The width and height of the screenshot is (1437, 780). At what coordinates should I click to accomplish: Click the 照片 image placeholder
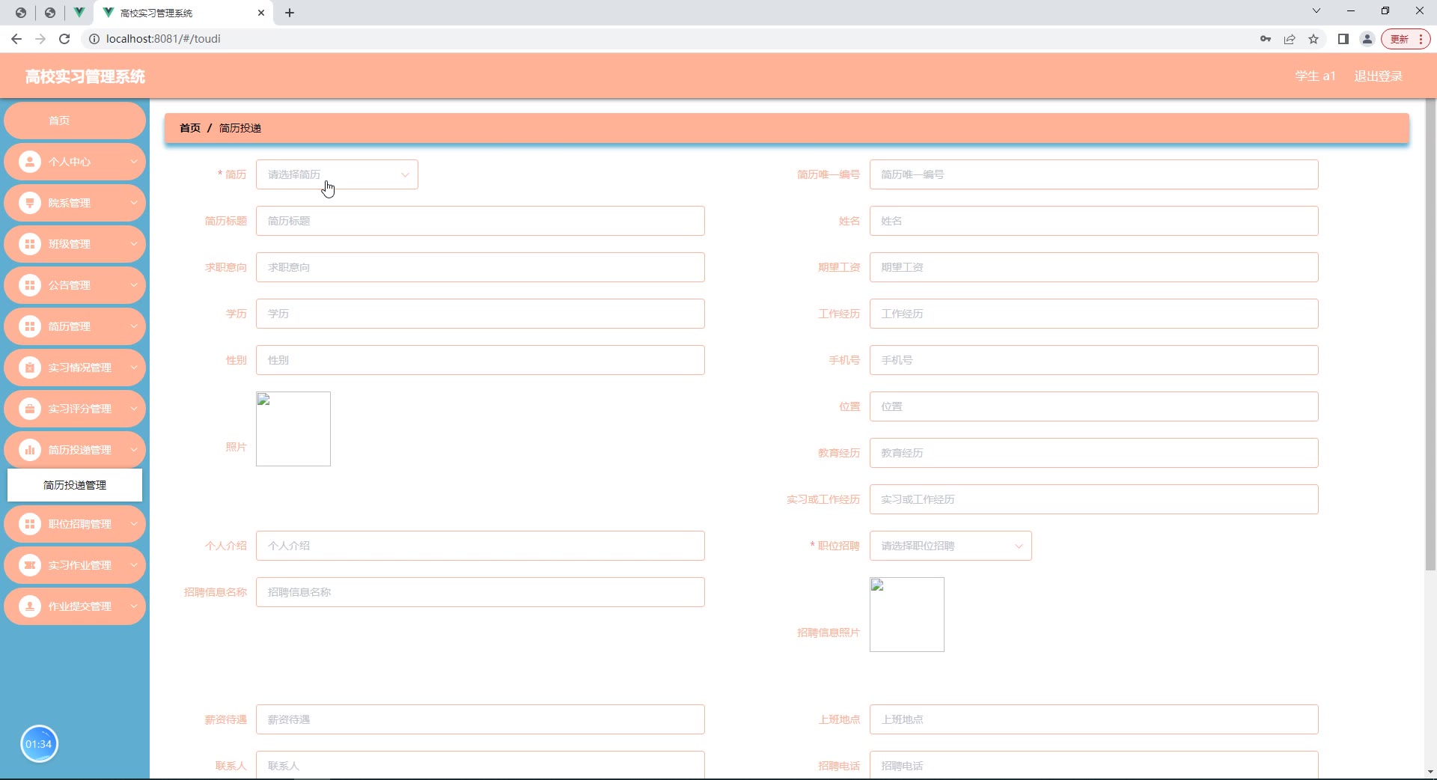pos(293,429)
